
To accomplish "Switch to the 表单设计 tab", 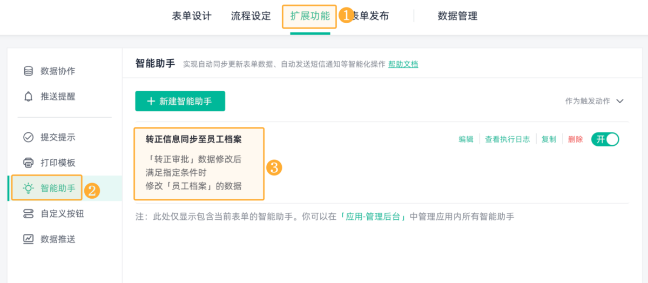I will (192, 16).
